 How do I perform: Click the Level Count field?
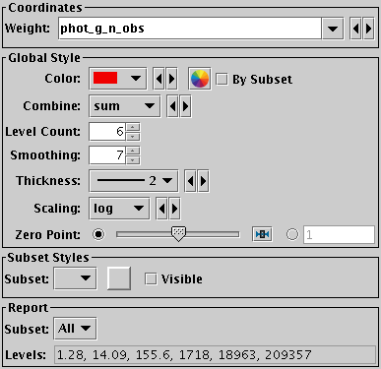point(107,132)
